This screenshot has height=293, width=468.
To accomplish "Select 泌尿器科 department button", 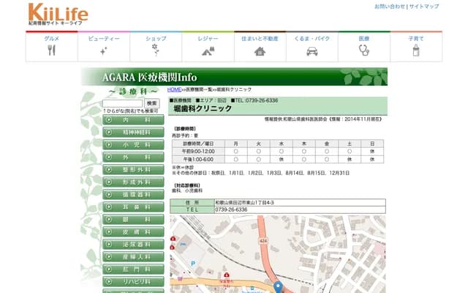I will [133, 245].
